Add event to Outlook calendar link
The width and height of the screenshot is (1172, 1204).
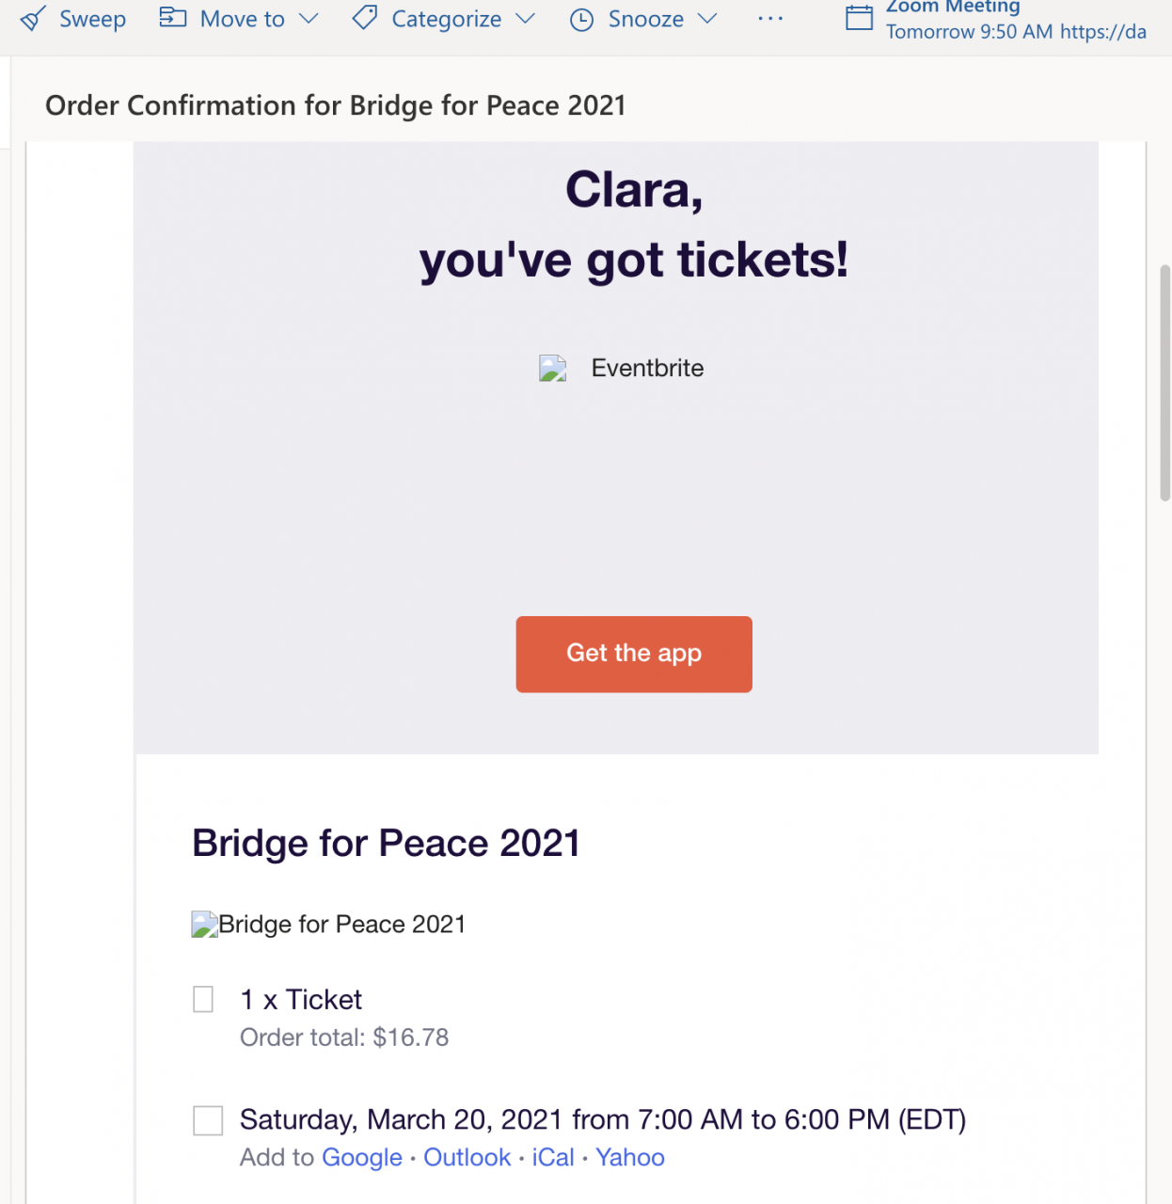467,1158
